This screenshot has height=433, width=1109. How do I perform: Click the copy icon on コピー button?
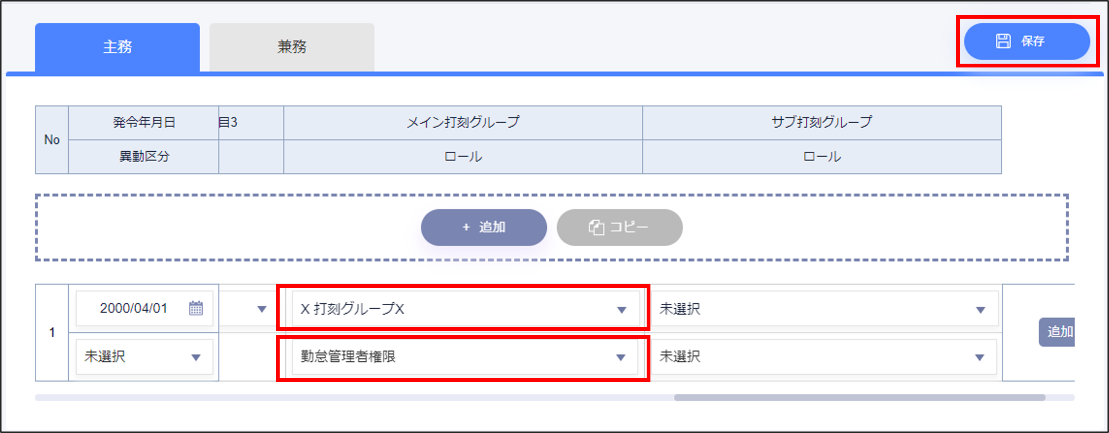click(596, 227)
